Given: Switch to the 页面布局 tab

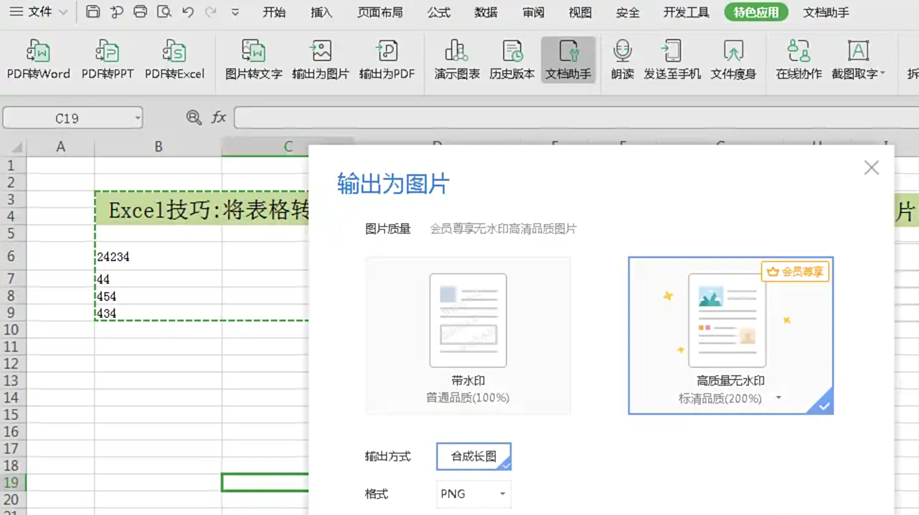Looking at the screenshot, I should coord(380,12).
